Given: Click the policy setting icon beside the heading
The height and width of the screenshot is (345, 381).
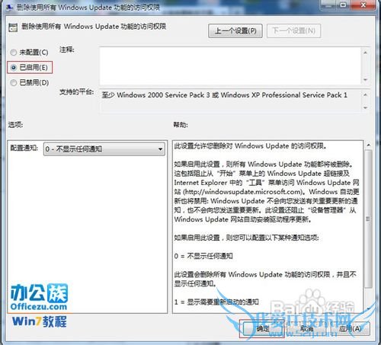Looking at the screenshot, I should [13, 27].
